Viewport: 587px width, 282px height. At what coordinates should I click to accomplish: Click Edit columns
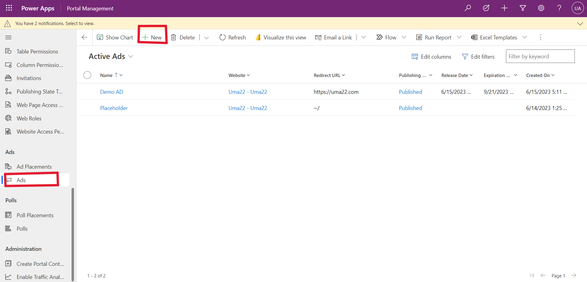431,57
